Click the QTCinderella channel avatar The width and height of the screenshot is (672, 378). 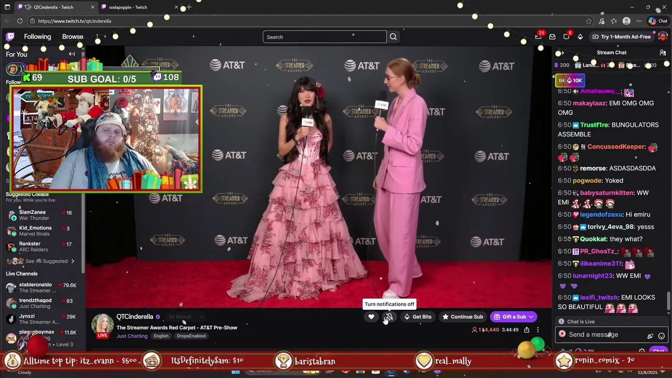pyautogui.click(x=102, y=325)
